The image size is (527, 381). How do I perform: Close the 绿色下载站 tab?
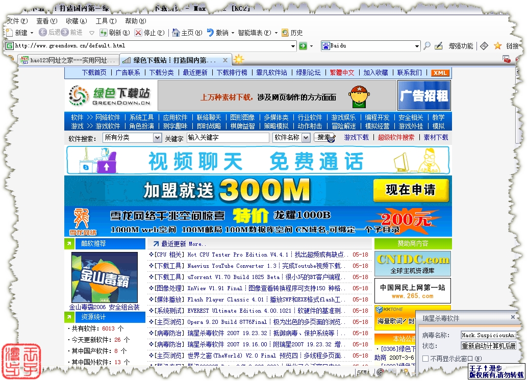[225, 60]
